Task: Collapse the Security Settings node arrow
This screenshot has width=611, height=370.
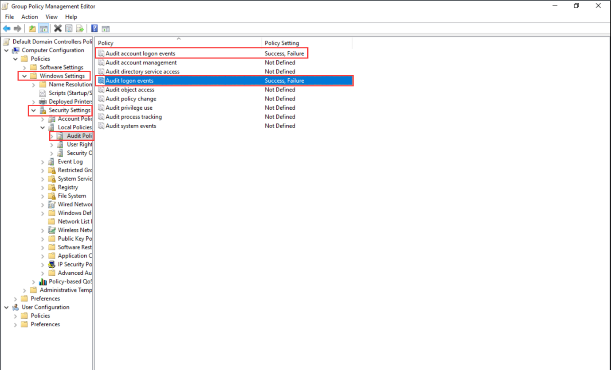Action: coord(33,110)
